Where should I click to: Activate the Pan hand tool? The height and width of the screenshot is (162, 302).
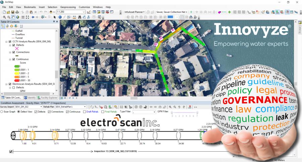[13, 17]
